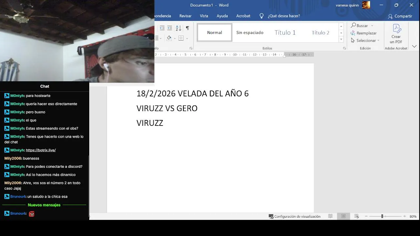Image resolution: width=420 pixels, height=236 pixels.
Task: Click the VIRUZZ VS GERO line
Action: point(167,108)
